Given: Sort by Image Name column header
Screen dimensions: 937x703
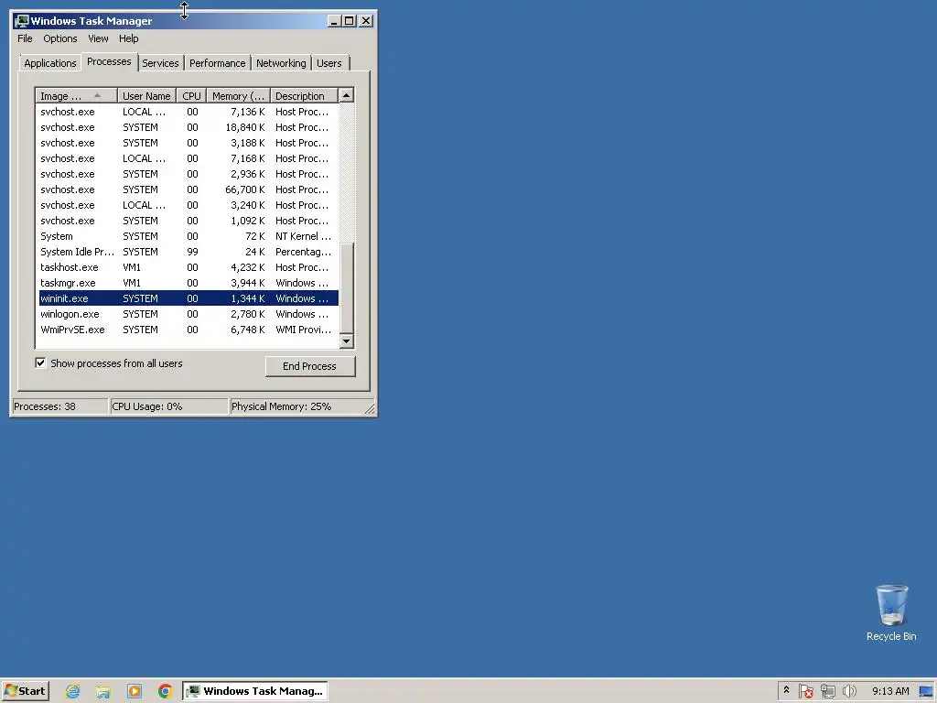Looking at the screenshot, I should pos(76,95).
